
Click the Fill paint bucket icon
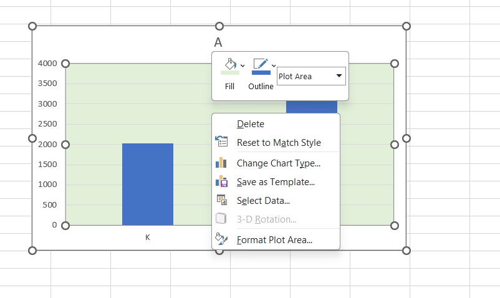tap(231, 64)
